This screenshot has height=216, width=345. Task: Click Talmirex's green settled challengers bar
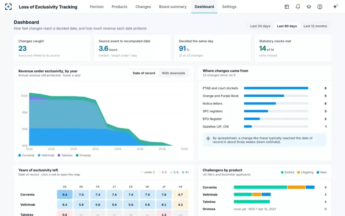coord(252,202)
